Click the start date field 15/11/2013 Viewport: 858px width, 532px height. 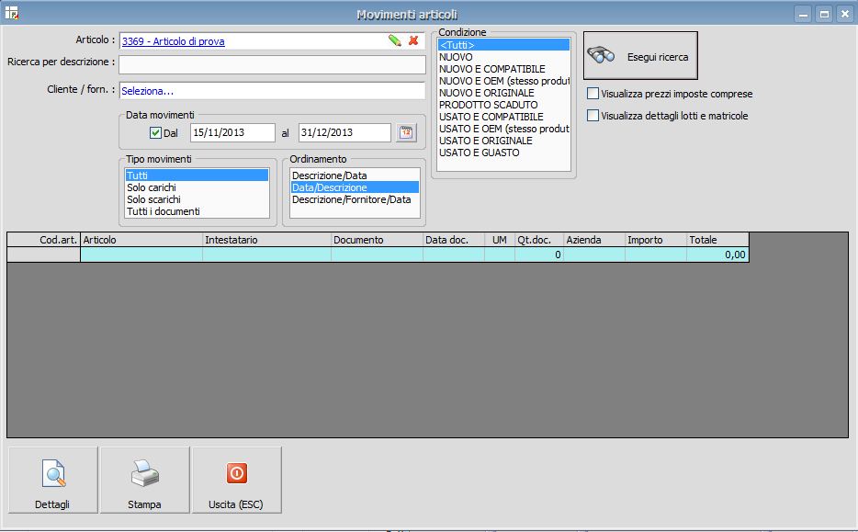(232, 132)
